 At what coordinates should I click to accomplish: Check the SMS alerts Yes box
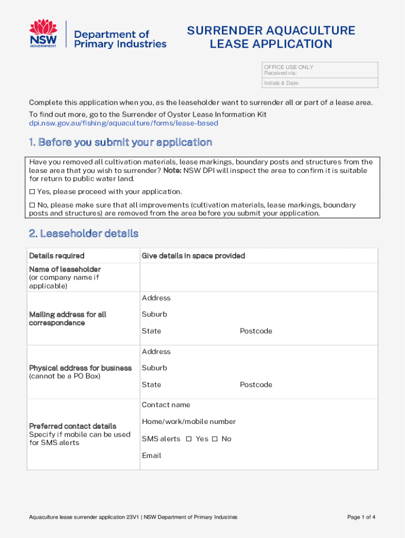(189, 439)
